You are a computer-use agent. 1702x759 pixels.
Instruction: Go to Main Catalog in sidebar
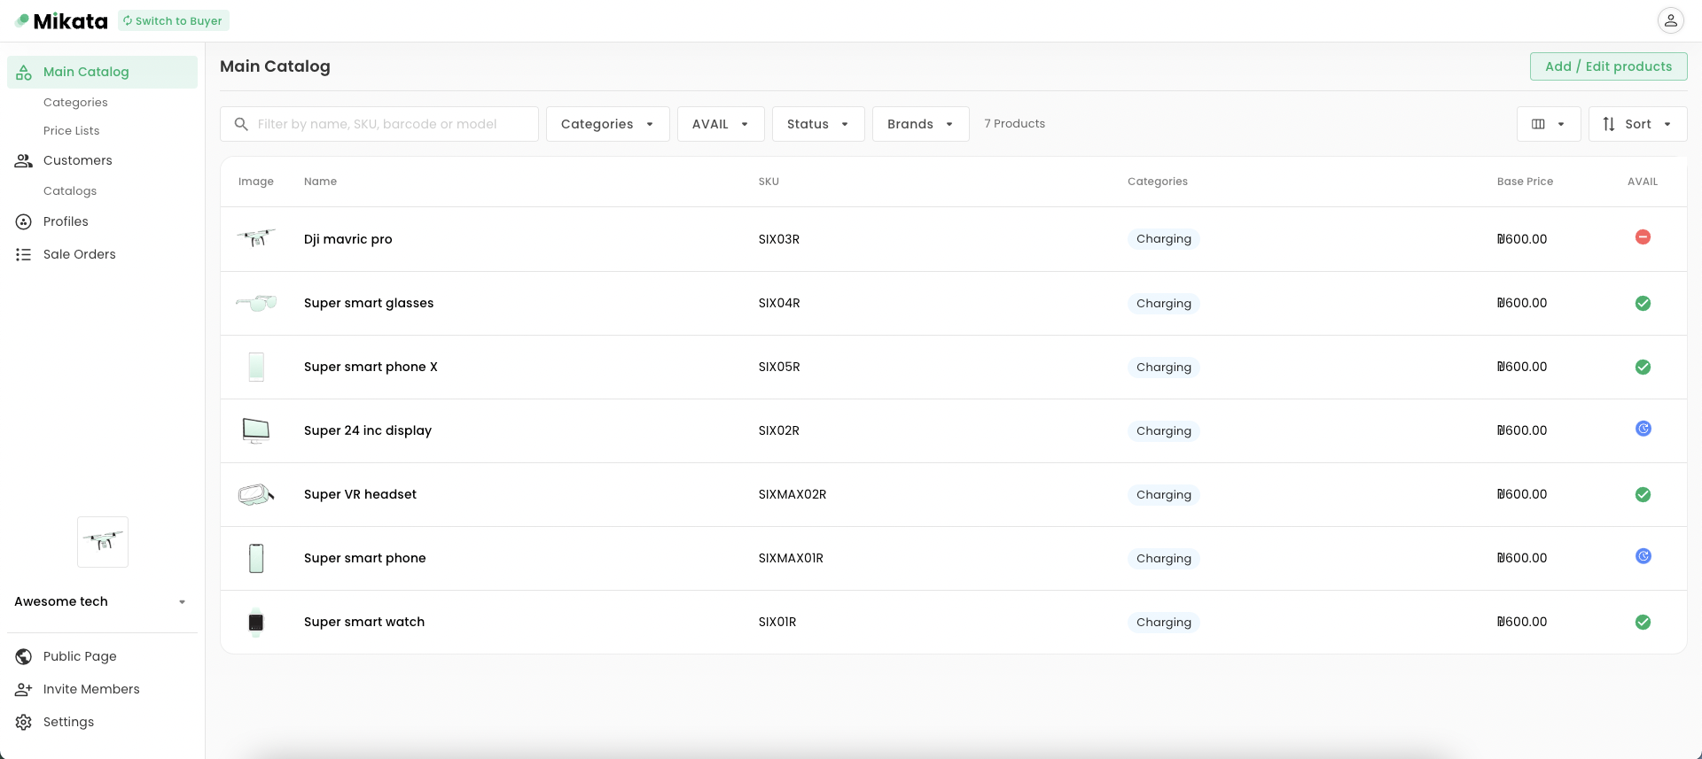102,72
